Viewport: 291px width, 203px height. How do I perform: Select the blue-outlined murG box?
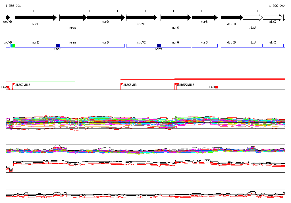click(x=176, y=46)
